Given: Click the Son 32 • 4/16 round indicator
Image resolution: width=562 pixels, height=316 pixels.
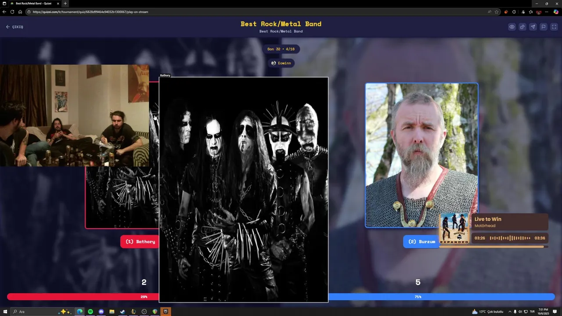Looking at the screenshot, I should [x=281, y=49].
